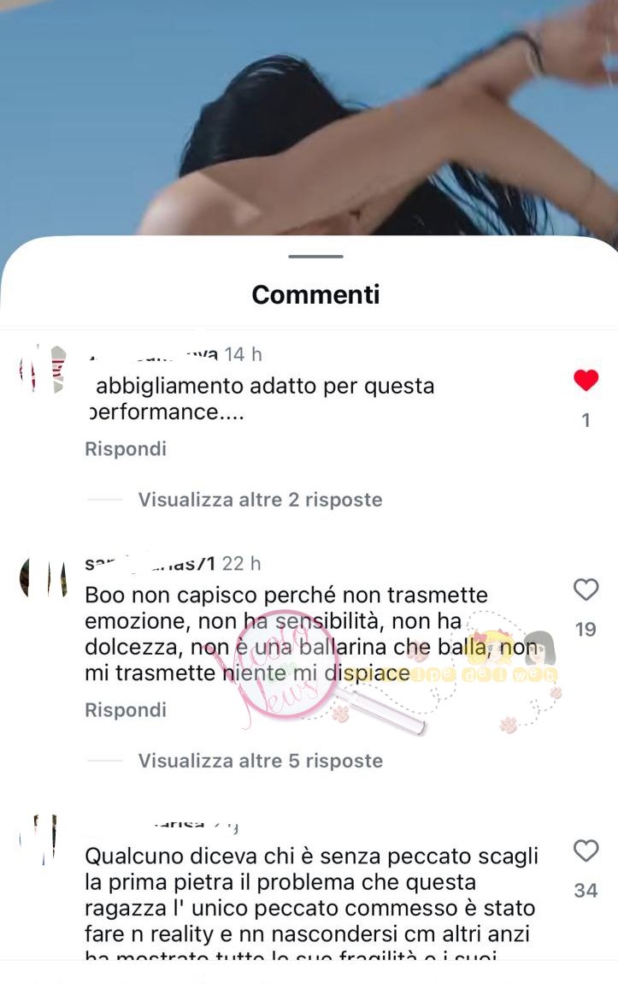
Task: Open username of the 22 h comment
Action: pos(150,564)
